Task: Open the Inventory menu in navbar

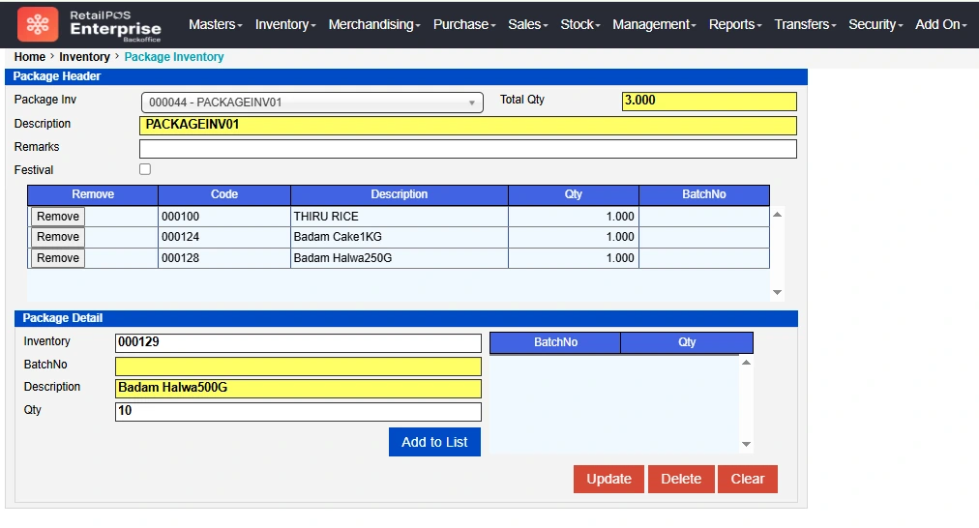Action: pos(285,24)
